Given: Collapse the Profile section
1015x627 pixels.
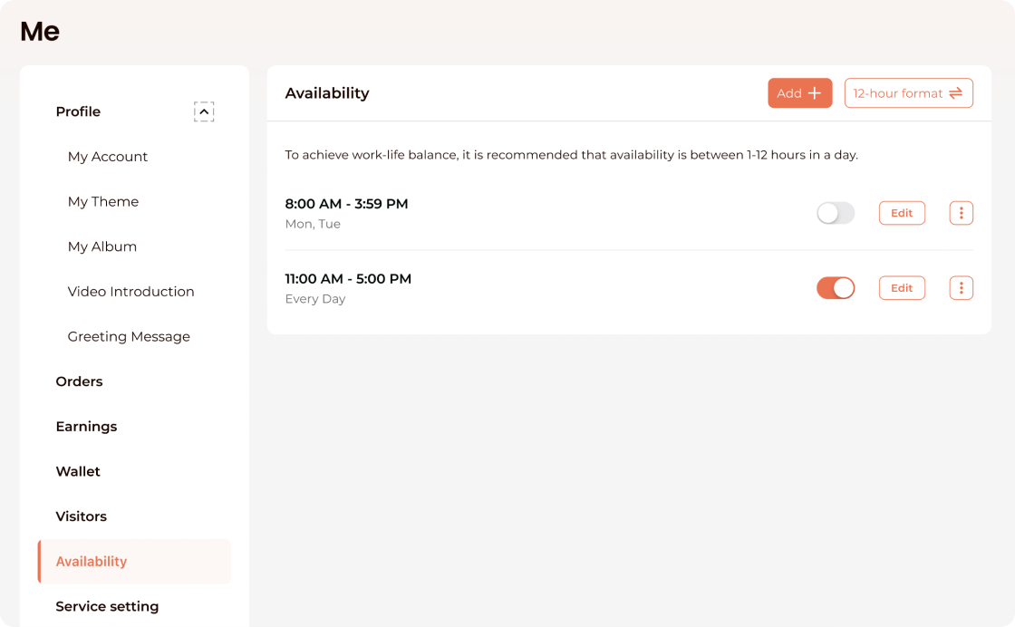Looking at the screenshot, I should (204, 111).
